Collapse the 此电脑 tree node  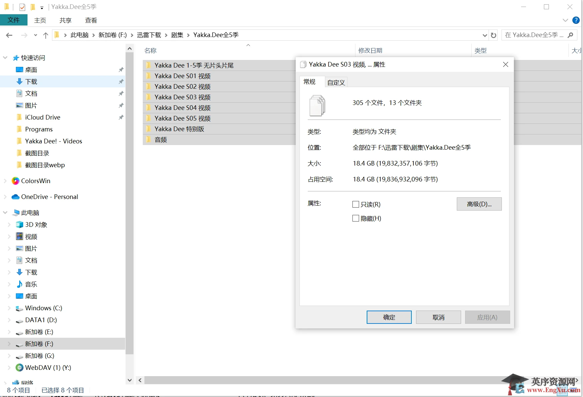point(5,213)
